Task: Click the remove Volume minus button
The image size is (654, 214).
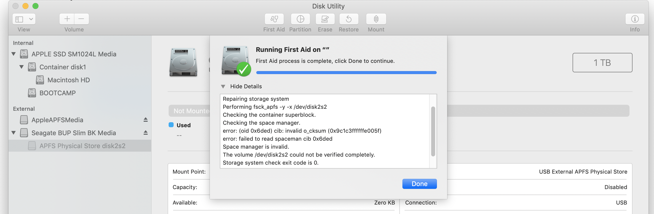Action: 81,19
